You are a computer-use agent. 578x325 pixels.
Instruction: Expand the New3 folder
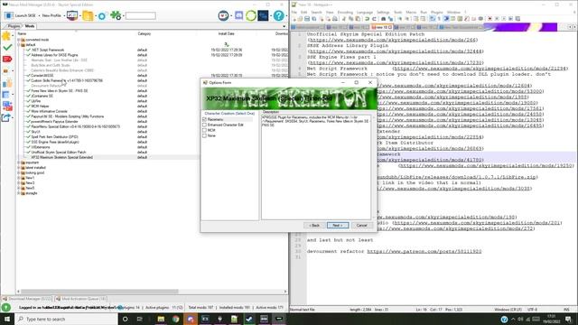[19, 182]
